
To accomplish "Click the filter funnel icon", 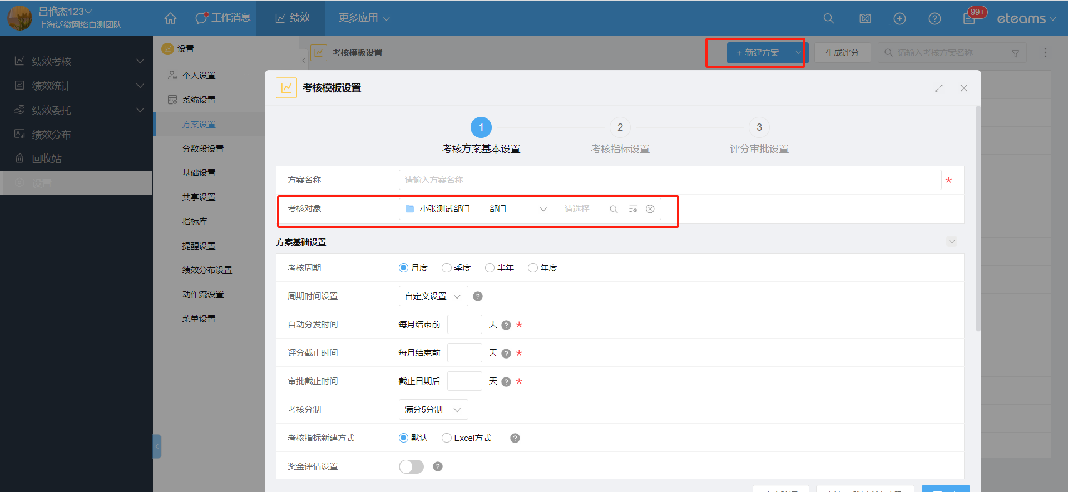I will point(1015,53).
